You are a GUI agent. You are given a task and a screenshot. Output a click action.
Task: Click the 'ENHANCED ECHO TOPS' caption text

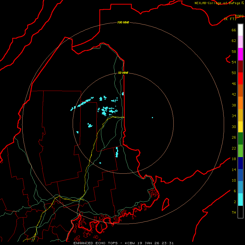pos(96,243)
